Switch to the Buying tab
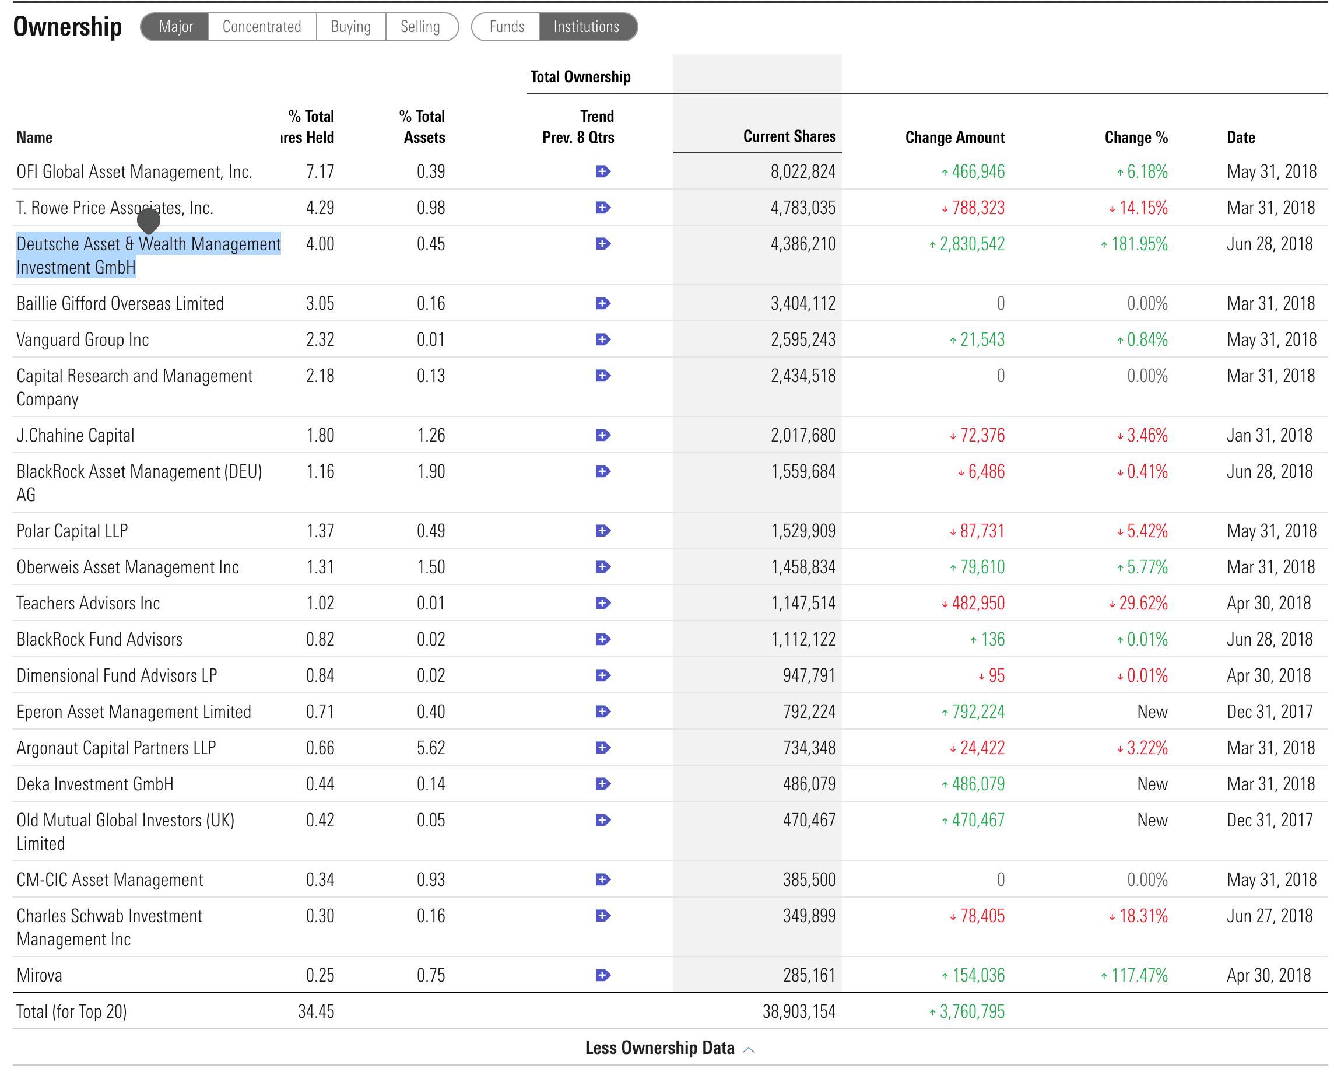The width and height of the screenshot is (1334, 1086). 350,27
